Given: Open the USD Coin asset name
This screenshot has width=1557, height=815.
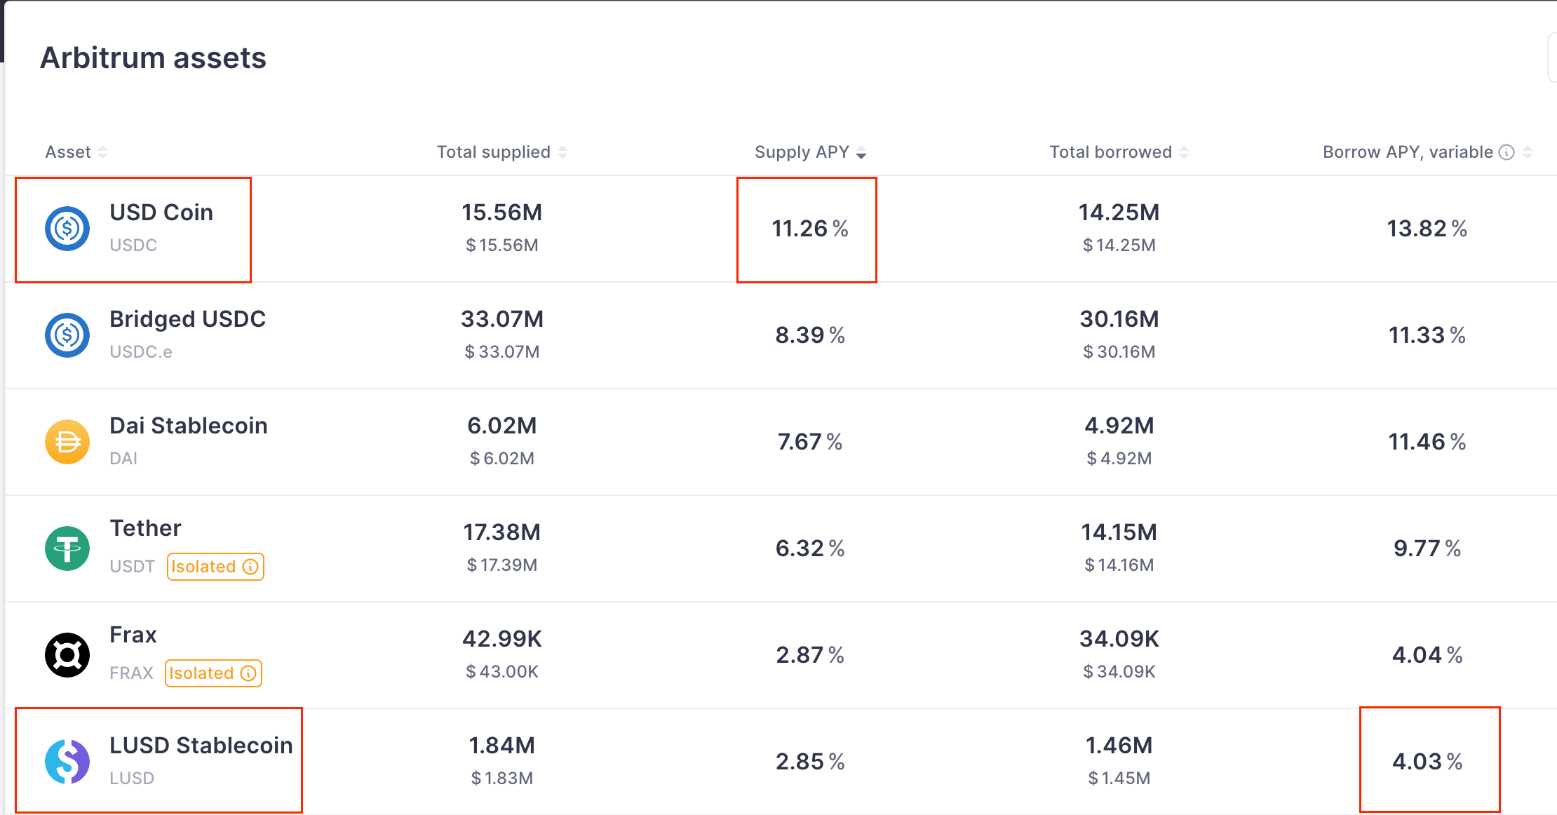Looking at the screenshot, I should pyautogui.click(x=161, y=213).
